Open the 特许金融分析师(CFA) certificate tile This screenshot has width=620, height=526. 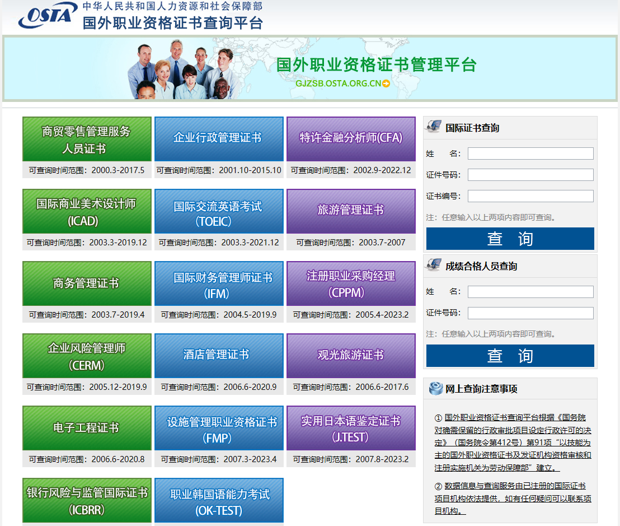[351, 139]
